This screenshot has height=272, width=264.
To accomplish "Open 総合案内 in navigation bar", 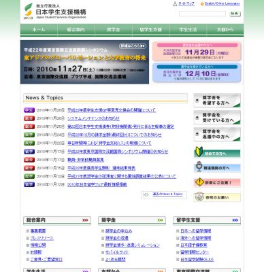I will pos(76,29).
